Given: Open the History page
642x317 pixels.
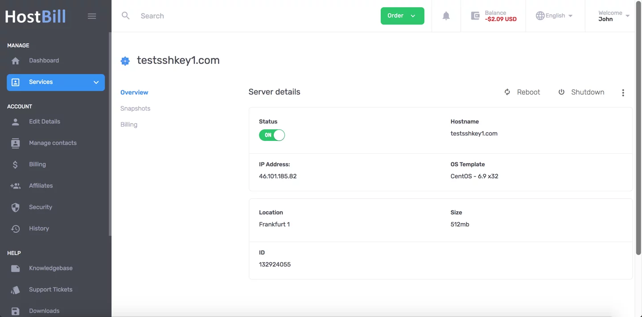Looking at the screenshot, I should pyautogui.click(x=39, y=229).
